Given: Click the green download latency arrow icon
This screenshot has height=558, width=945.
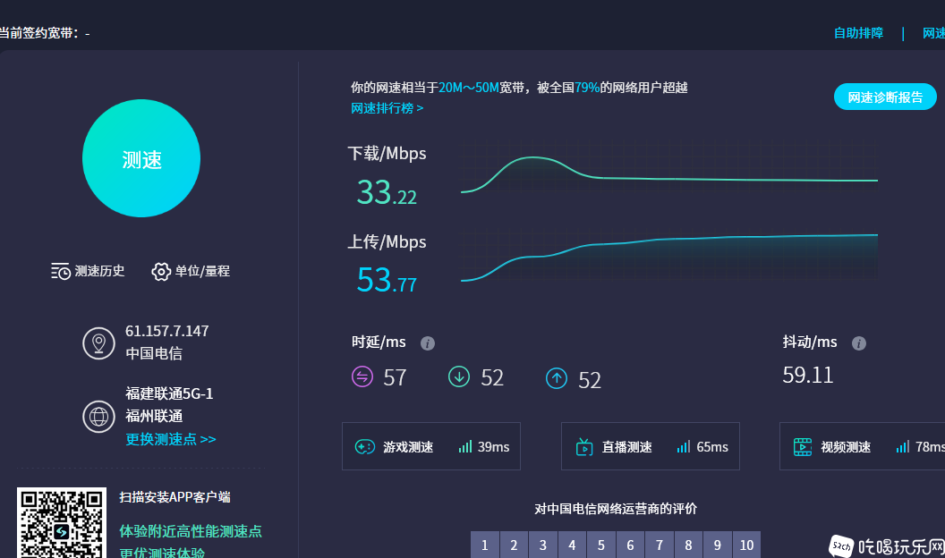Looking at the screenshot, I should tap(459, 376).
